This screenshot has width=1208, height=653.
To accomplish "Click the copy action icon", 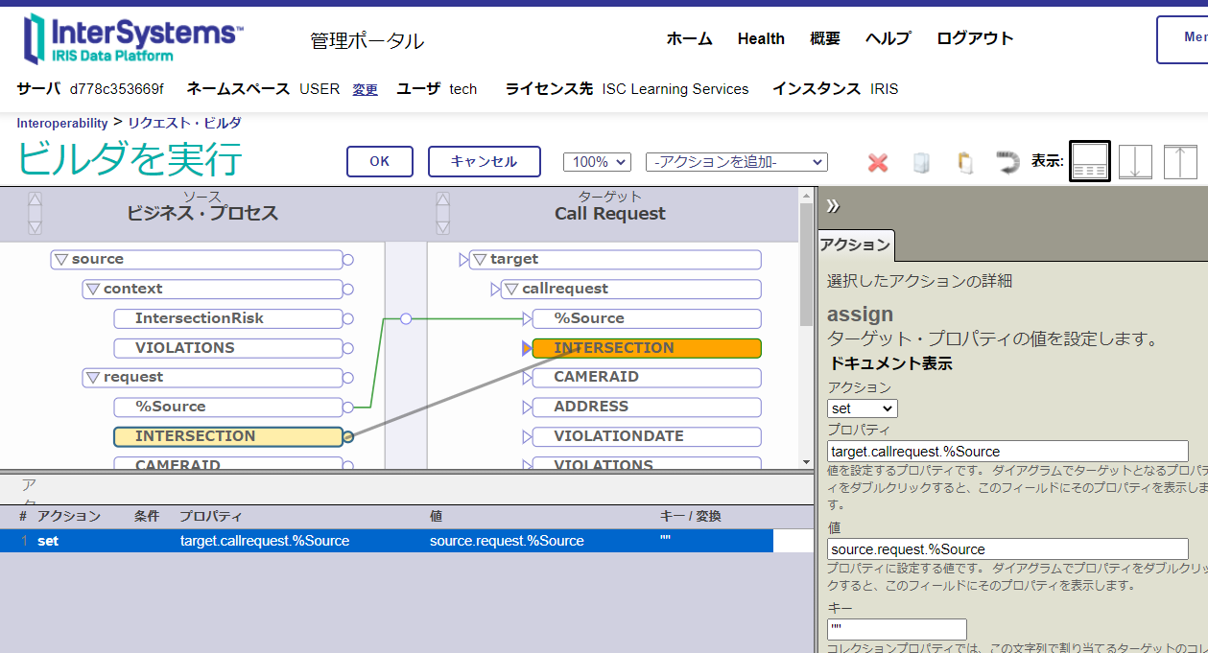I will (921, 162).
